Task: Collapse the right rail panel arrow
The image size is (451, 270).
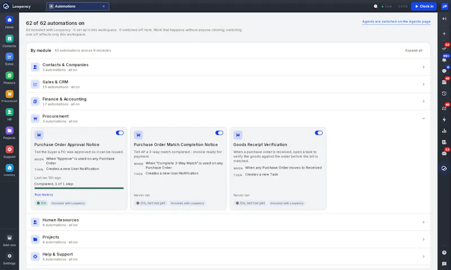Action: coord(444,19)
